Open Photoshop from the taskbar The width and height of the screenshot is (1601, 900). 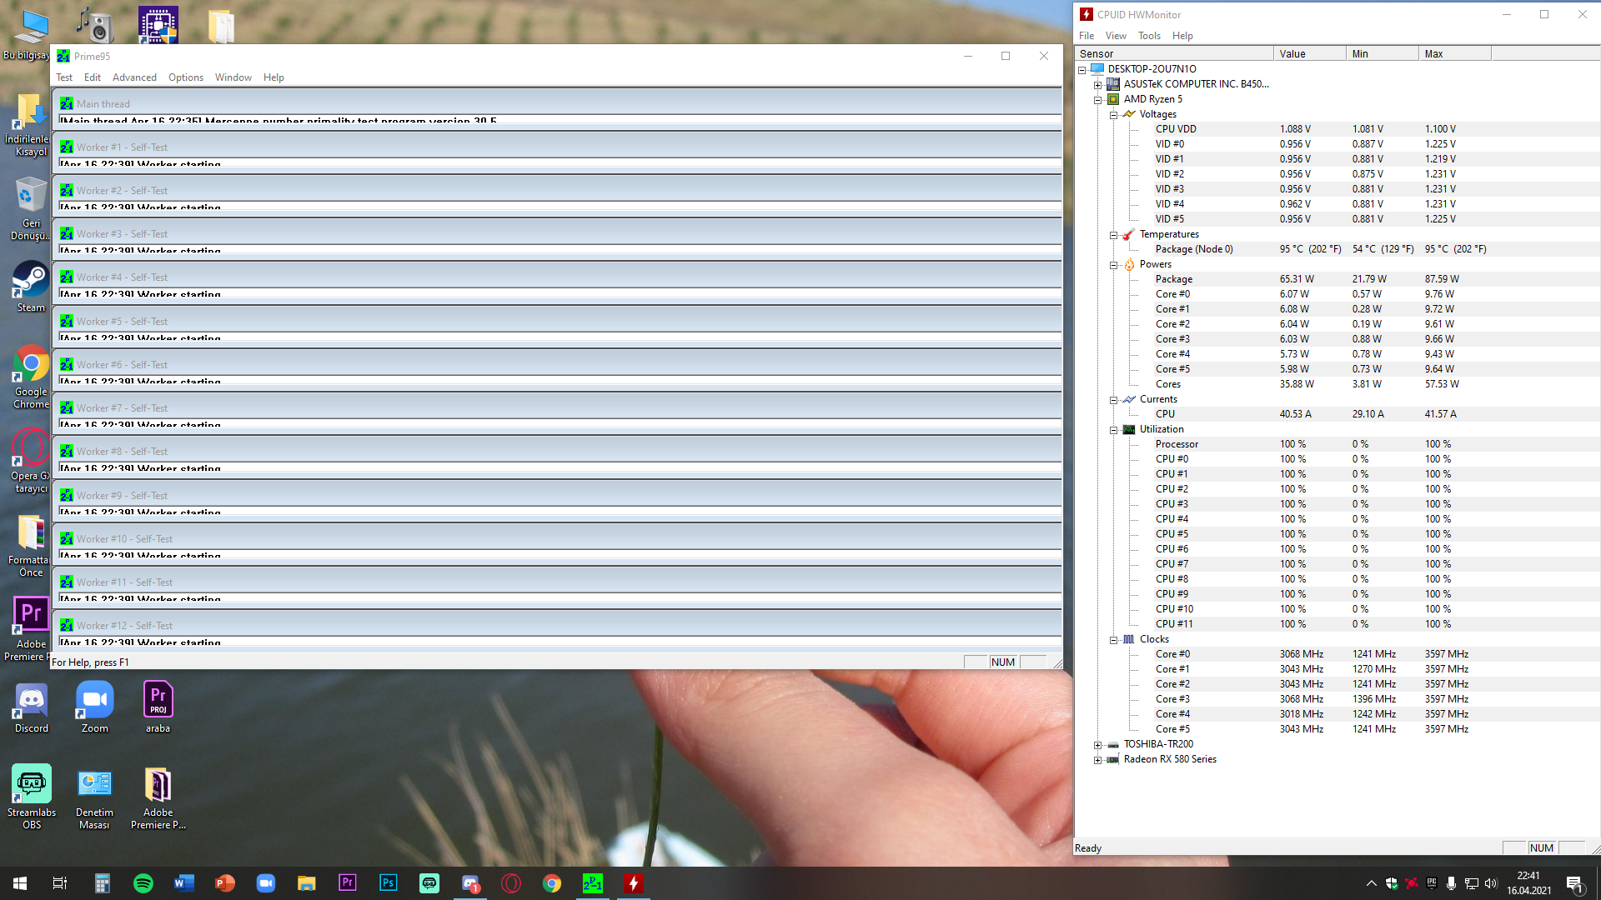(x=388, y=883)
